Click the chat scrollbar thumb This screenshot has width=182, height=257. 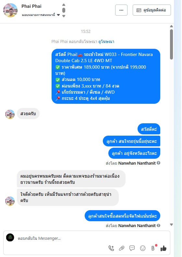[171, 44]
